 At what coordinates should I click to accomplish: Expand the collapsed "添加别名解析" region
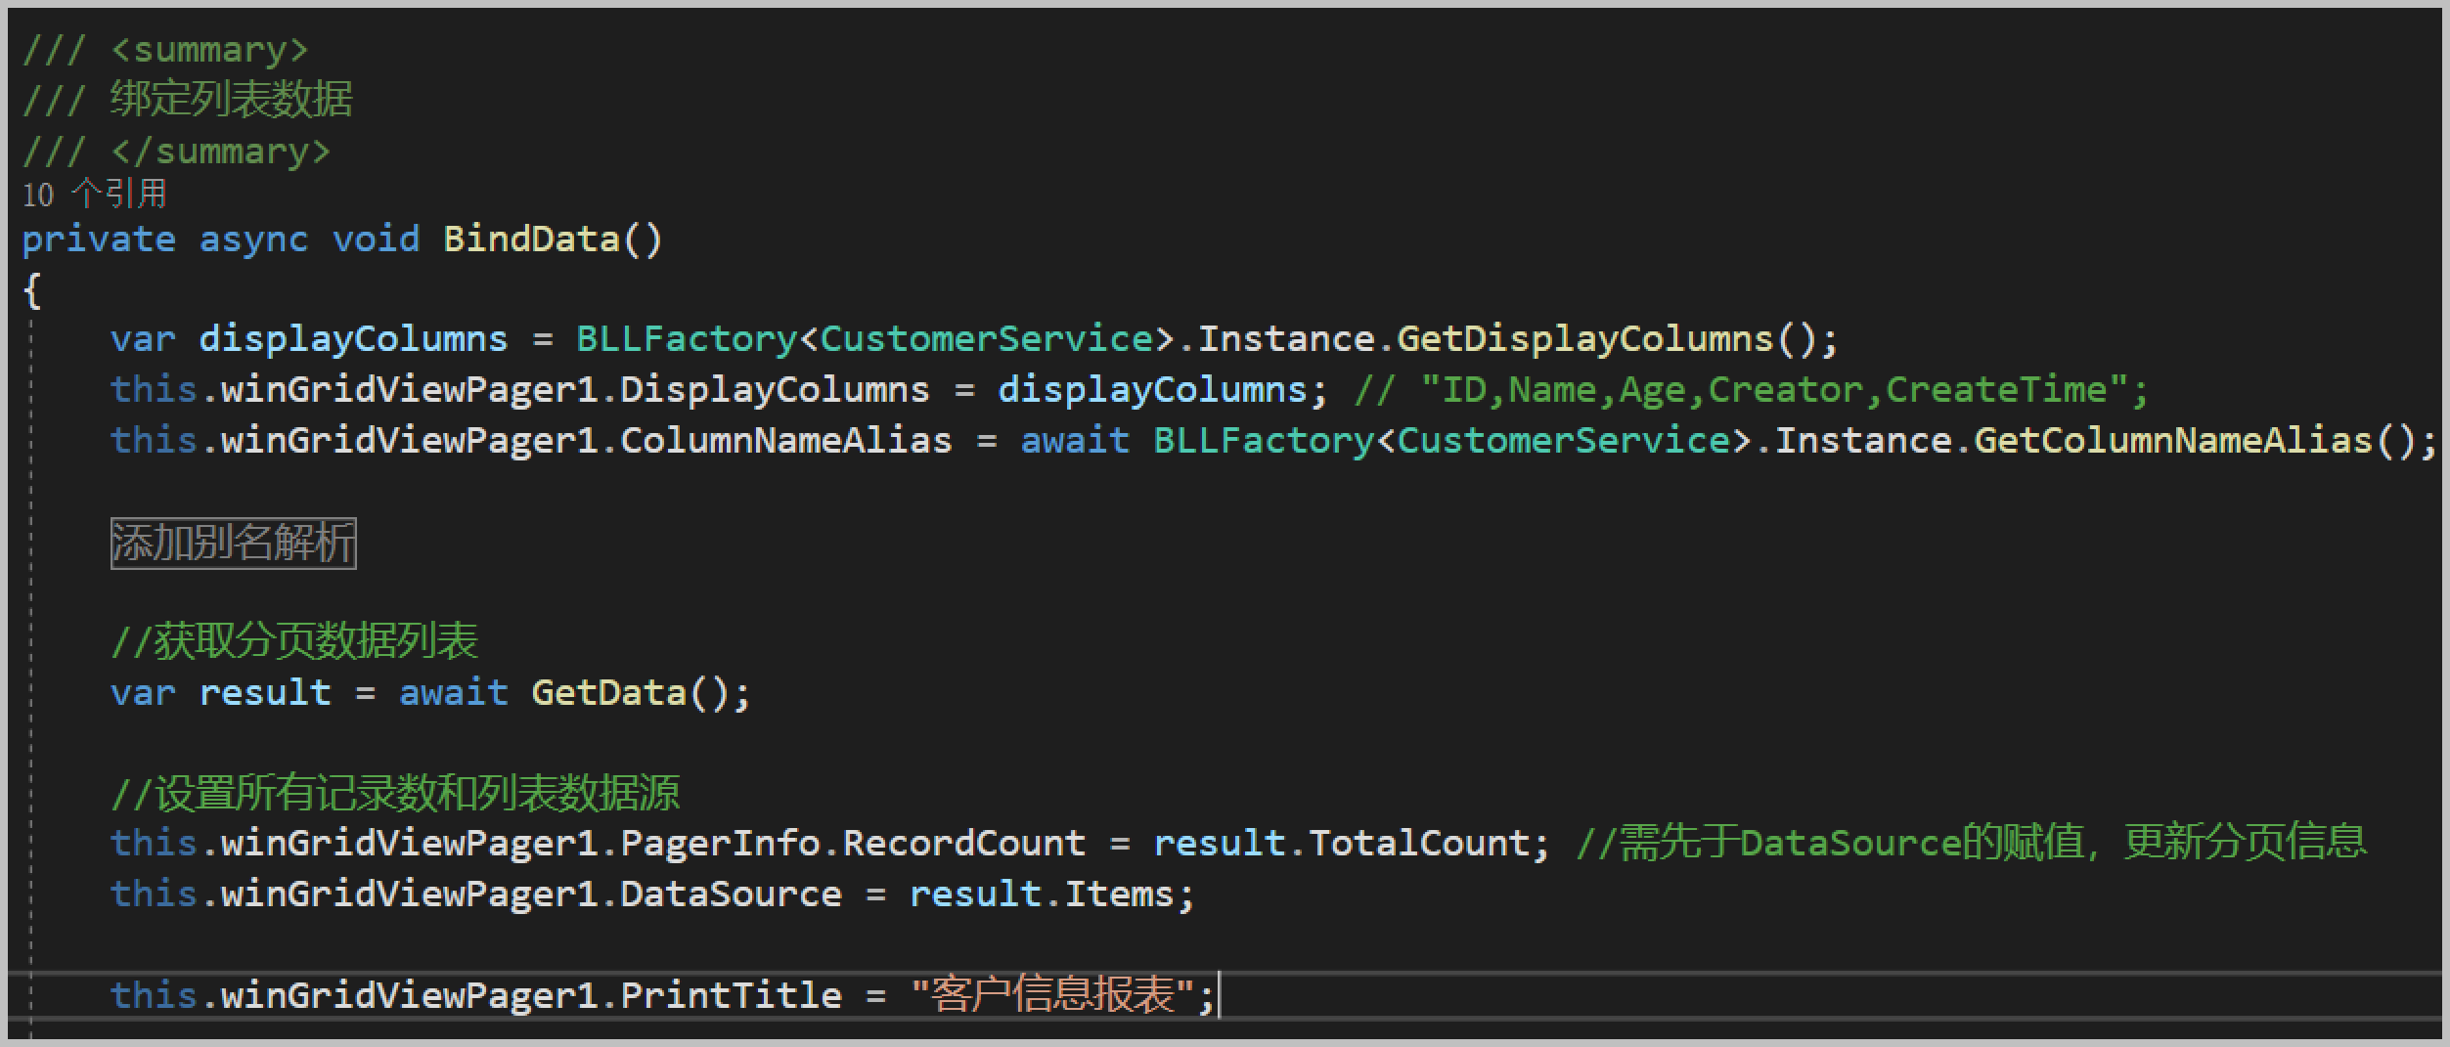(233, 543)
